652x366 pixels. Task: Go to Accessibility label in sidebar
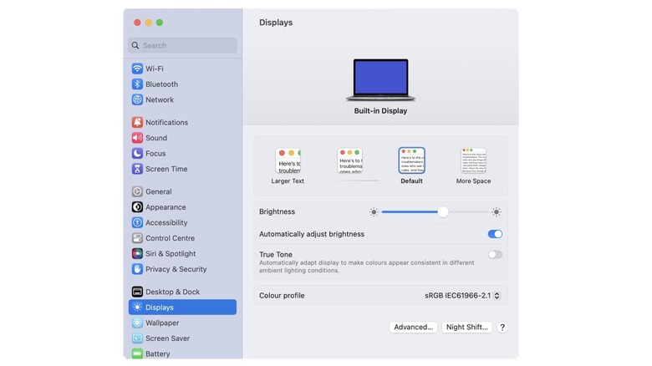click(166, 222)
